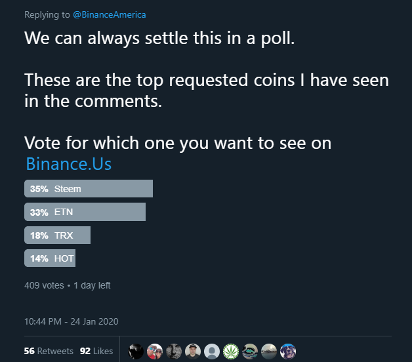The image size is (412, 362).
Task: Click the 409 votes count text
Action: 43,285
